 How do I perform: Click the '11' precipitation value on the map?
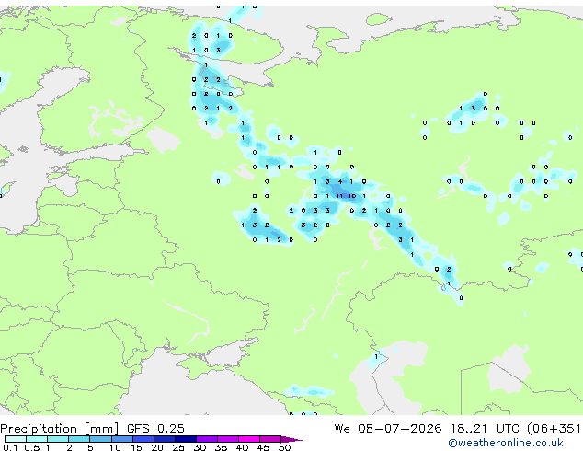339,196
